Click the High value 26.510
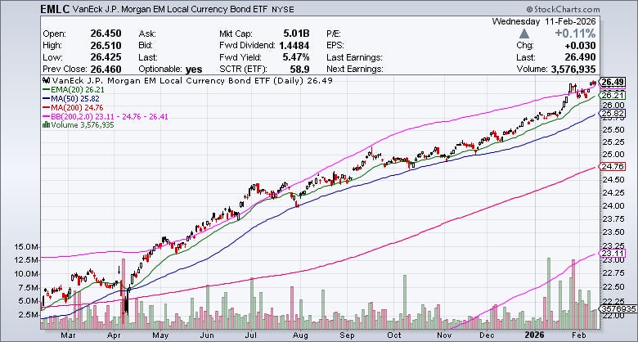 106,45
